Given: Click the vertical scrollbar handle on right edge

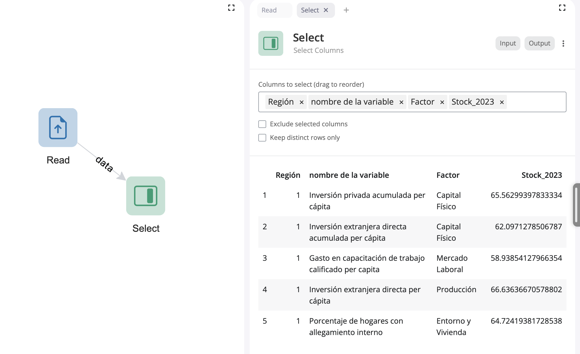Looking at the screenshot, I should [576, 205].
